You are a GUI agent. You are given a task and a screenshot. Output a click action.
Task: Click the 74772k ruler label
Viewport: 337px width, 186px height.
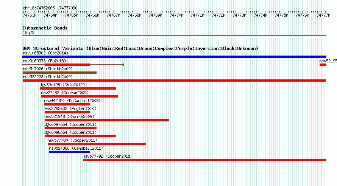(218, 15)
